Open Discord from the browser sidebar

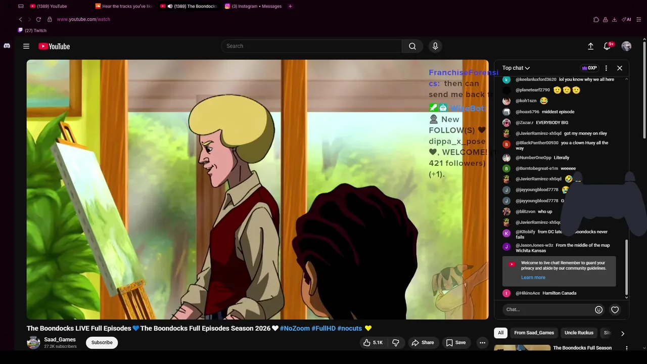[x=7, y=46]
